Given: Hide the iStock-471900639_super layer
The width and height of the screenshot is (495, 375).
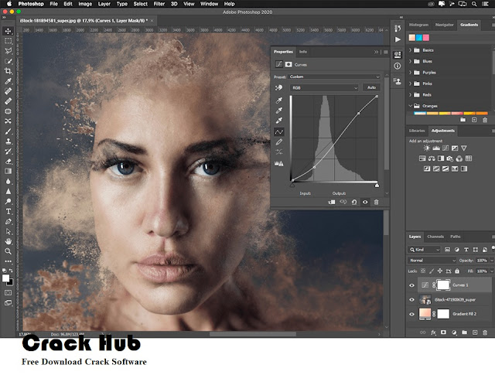Looking at the screenshot, I should 411,299.
